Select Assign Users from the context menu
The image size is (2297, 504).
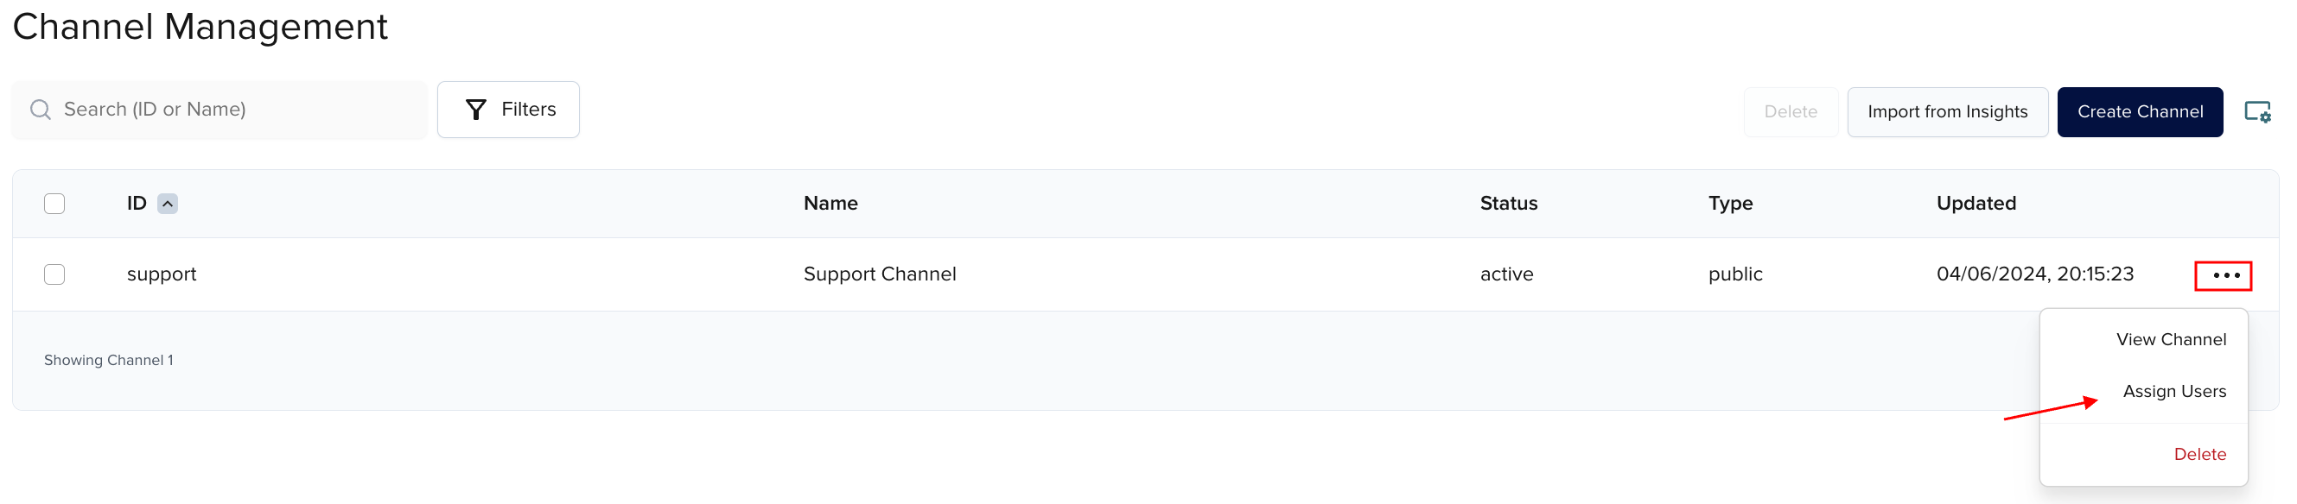point(2175,390)
